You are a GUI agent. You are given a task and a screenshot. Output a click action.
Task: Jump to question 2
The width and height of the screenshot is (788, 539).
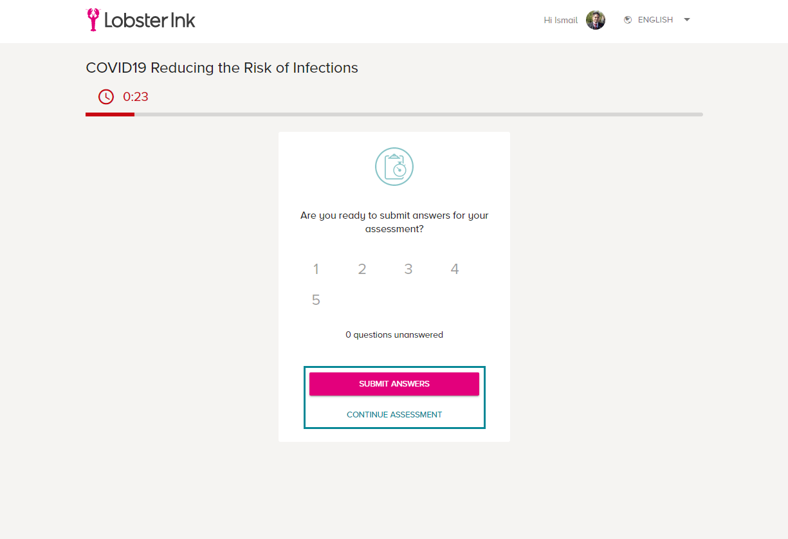(362, 269)
